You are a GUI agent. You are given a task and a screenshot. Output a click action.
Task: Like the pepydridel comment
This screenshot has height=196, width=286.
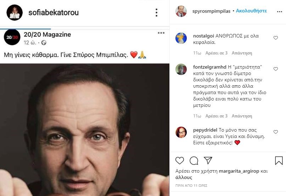tap(276, 132)
